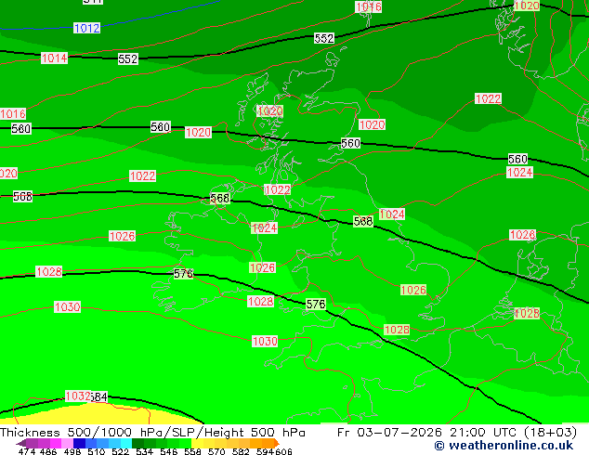Click the yellow legend swatch above 558
This screenshot has height=455, width=589.
[x=197, y=443]
